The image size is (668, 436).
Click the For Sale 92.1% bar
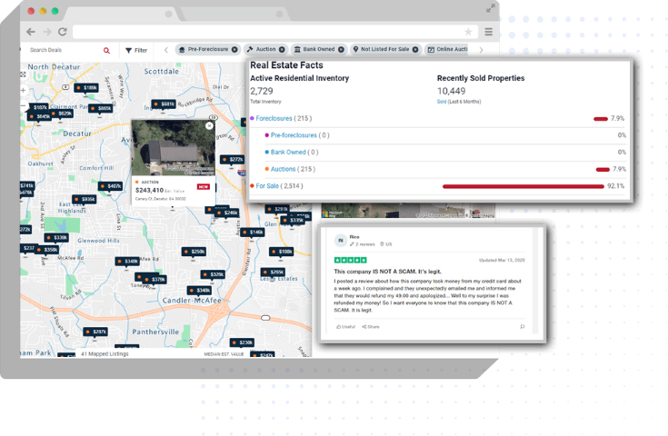523,186
